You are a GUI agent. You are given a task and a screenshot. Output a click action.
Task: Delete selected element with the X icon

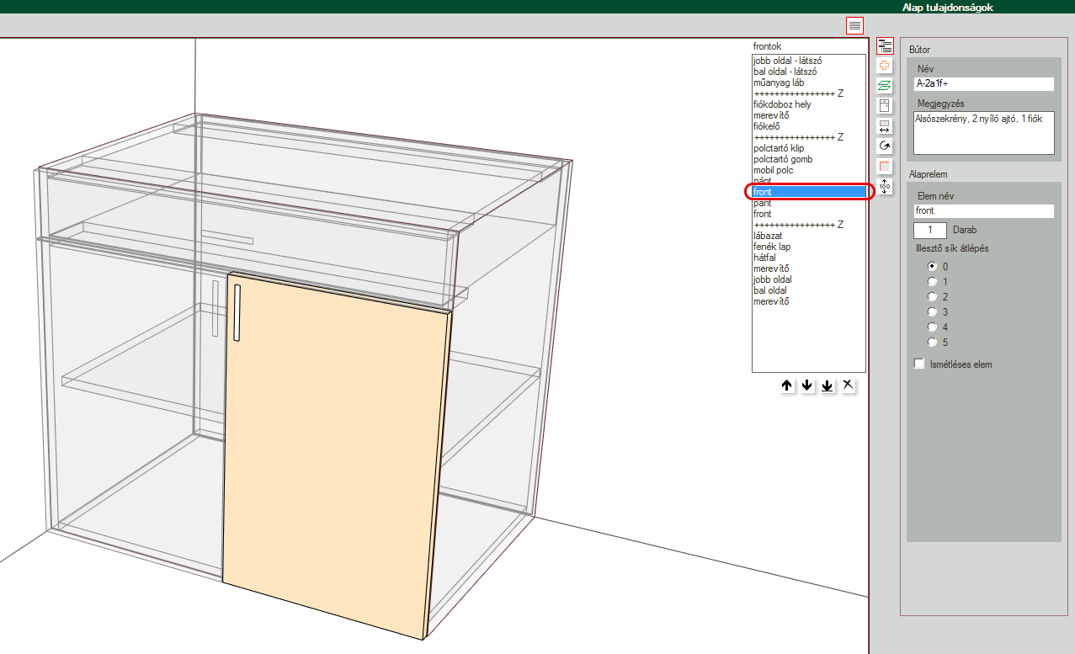coord(848,385)
